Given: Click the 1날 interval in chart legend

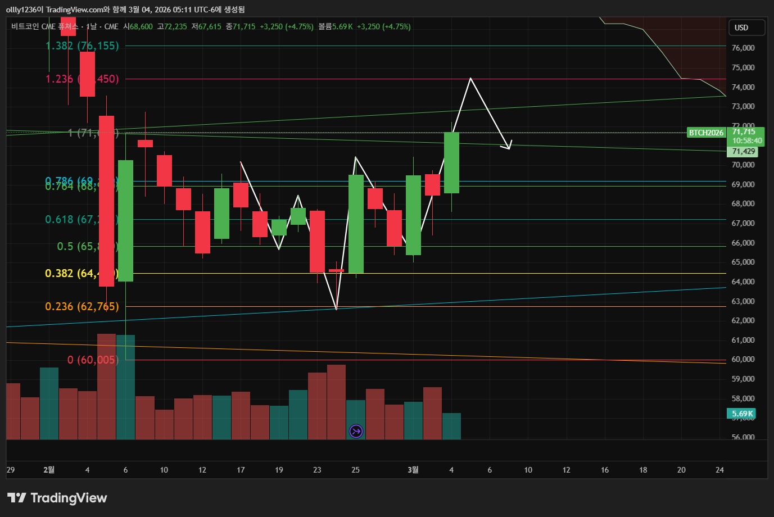Looking at the screenshot, I should click(93, 26).
